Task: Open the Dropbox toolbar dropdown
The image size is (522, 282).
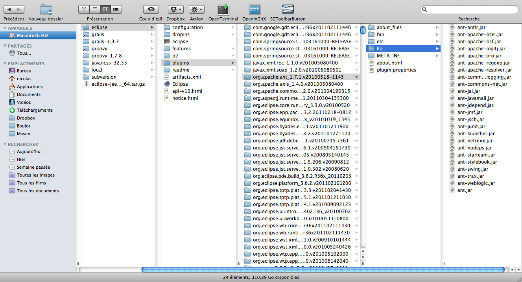Action: (175, 9)
